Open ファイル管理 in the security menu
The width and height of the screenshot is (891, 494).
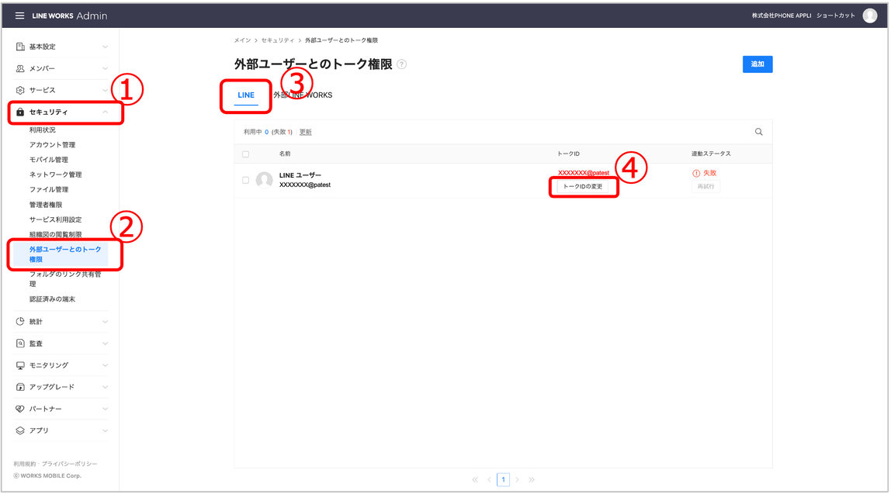point(49,190)
